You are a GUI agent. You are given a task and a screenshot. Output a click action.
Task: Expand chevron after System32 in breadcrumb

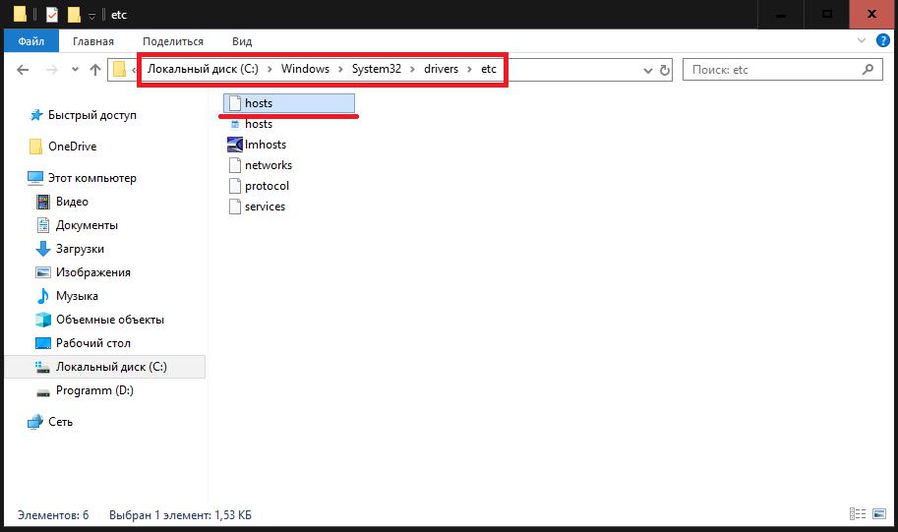pyautogui.click(x=412, y=69)
